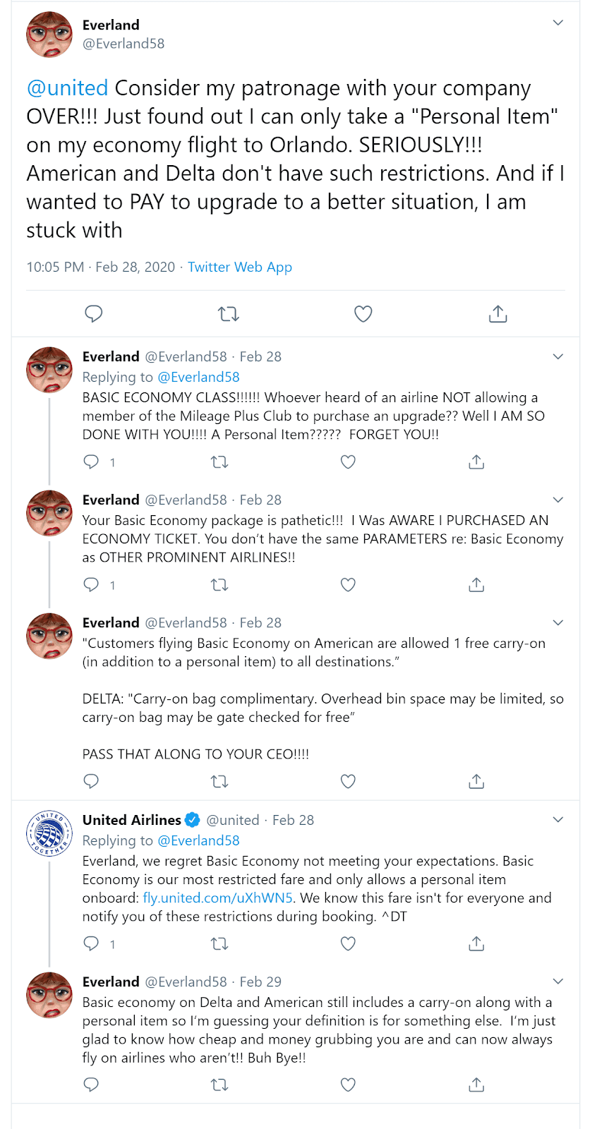Share the main tweet via share icon

pyautogui.click(x=498, y=313)
